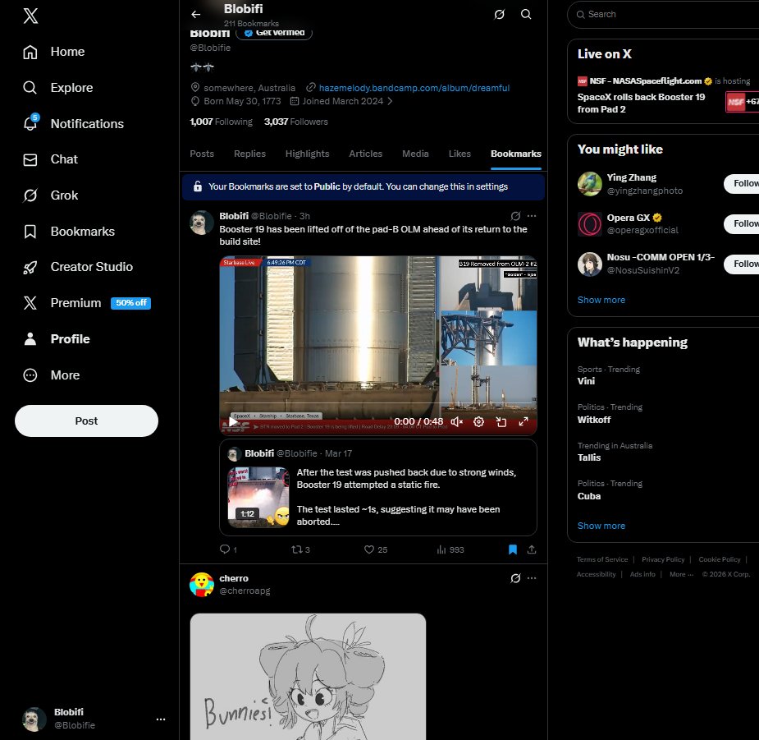This screenshot has height=740, width=759.
Task: Open 3,037 Followers list
Action: click(296, 122)
